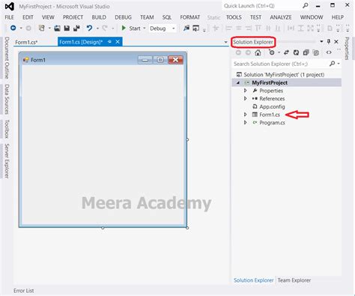
Task: Open the Data Sources side tab
Action: coord(7,99)
